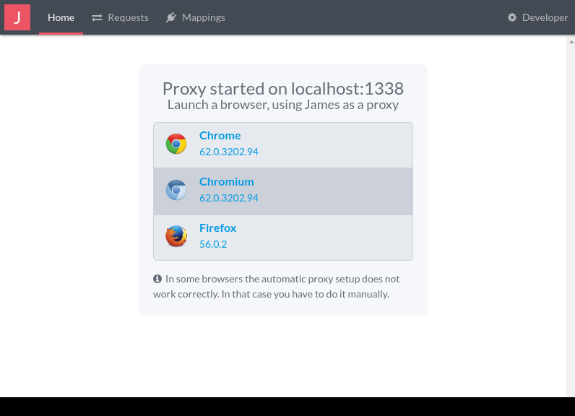
Task: Launch the Chromium browser link
Action: click(x=283, y=191)
